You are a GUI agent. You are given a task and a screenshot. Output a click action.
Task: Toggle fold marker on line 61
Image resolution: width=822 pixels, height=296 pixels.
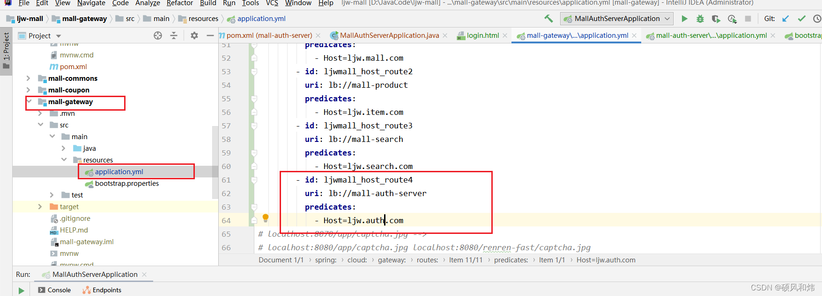point(254,180)
